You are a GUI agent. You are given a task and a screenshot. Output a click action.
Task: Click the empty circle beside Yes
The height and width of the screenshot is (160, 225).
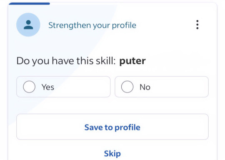(29, 87)
